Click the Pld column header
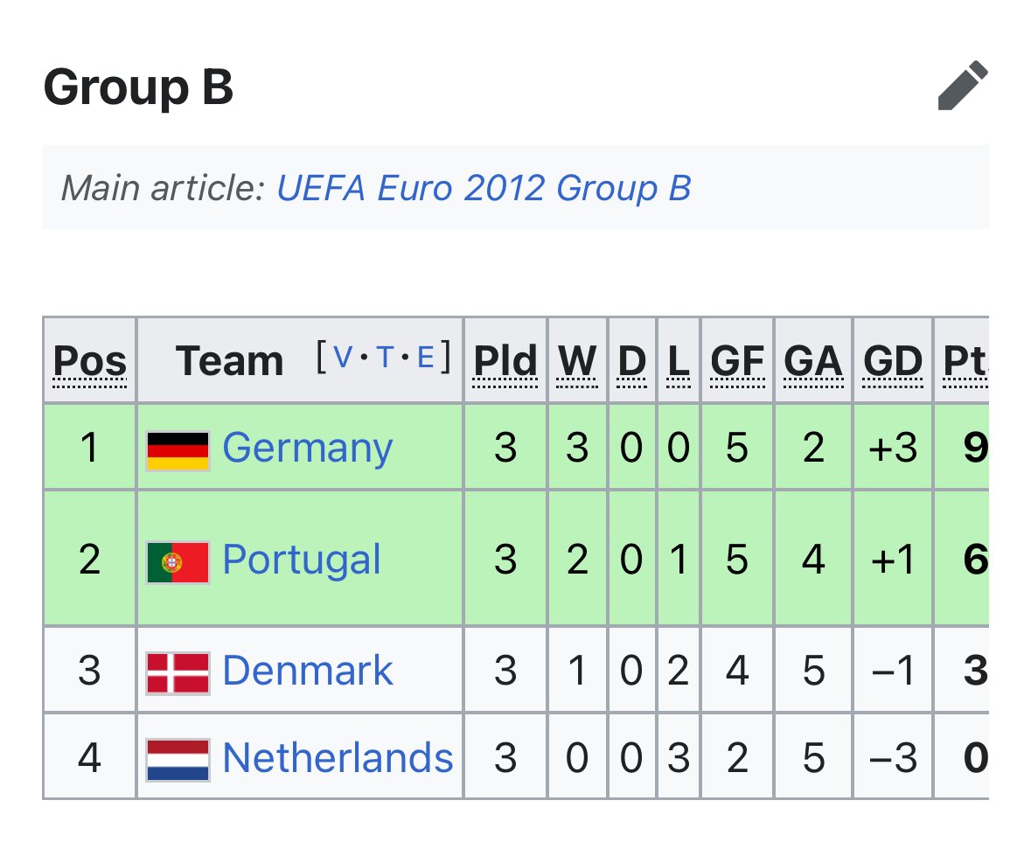The width and height of the screenshot is (1031, 856). pyautogui.click(x=505, y=361)
